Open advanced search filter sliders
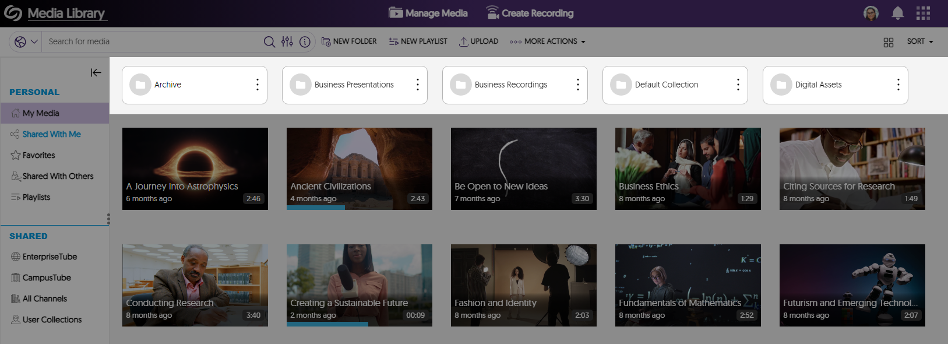 click(x=287, y=41)
